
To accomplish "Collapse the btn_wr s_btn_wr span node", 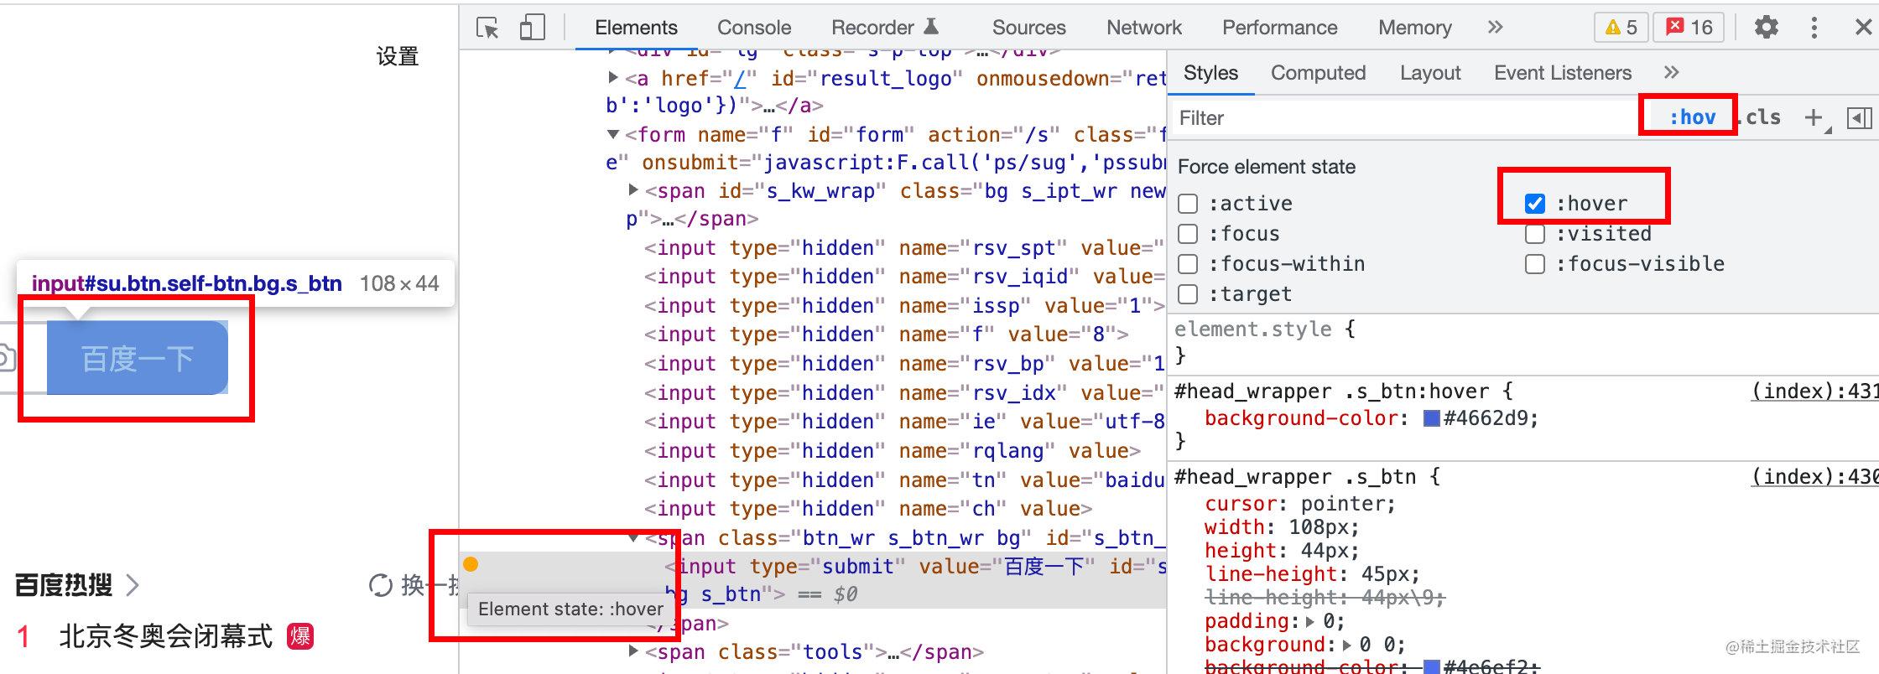I will [633, 537].
